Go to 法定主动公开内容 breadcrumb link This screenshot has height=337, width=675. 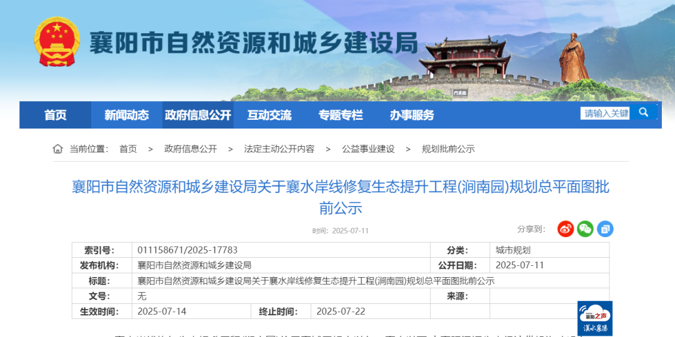click(x=279, y=149)
